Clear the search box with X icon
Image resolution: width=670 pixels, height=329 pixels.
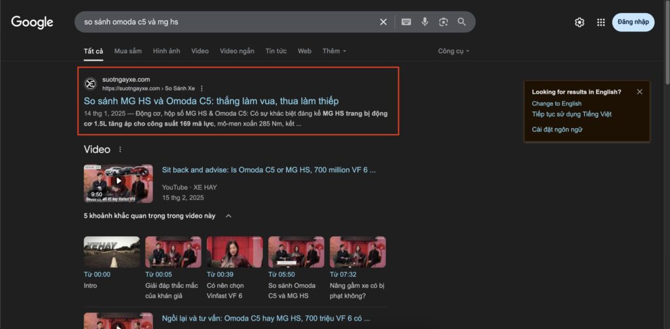(383, 22)
